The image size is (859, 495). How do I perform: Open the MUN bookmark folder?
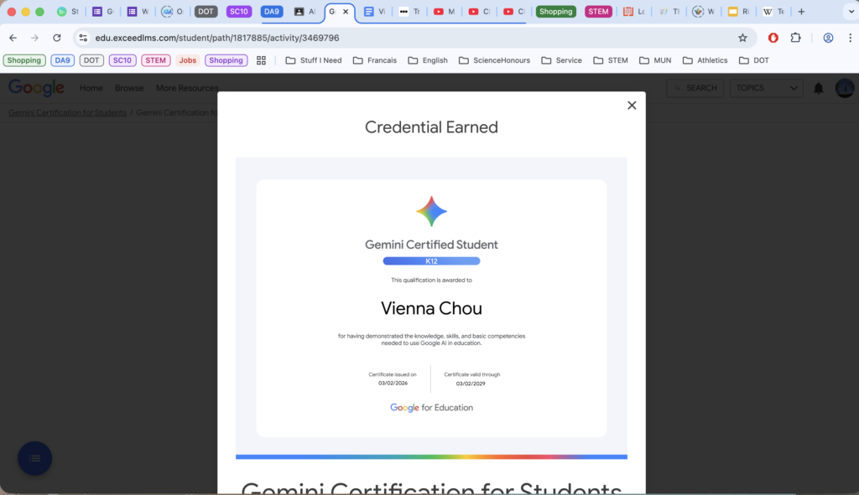655,60
